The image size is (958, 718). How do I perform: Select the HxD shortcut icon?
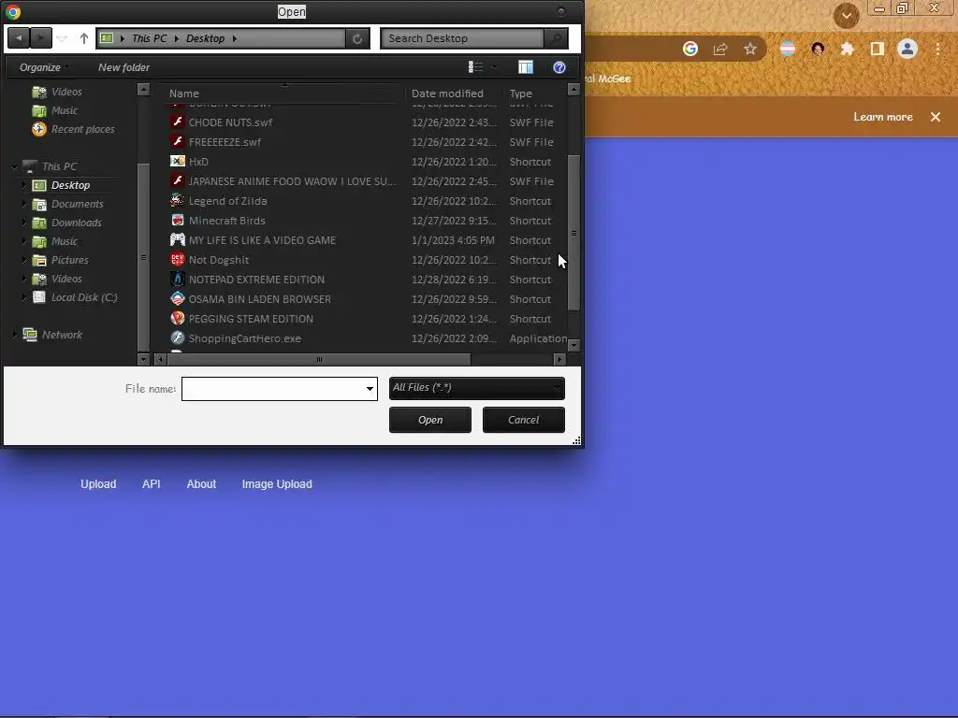click(177, 161)
